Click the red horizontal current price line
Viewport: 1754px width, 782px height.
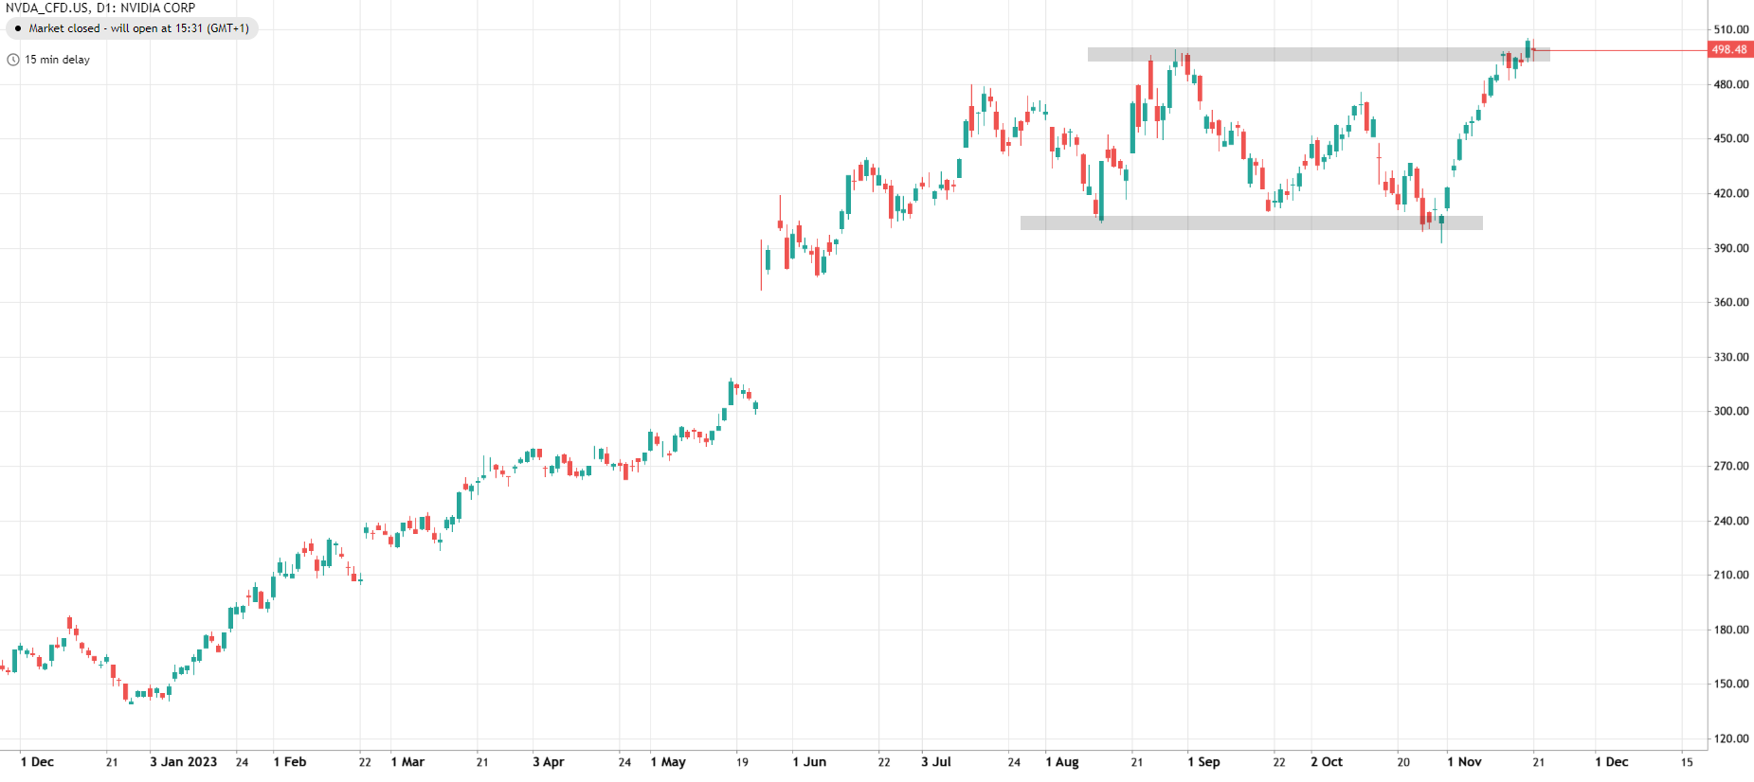tap(1620, 50)
